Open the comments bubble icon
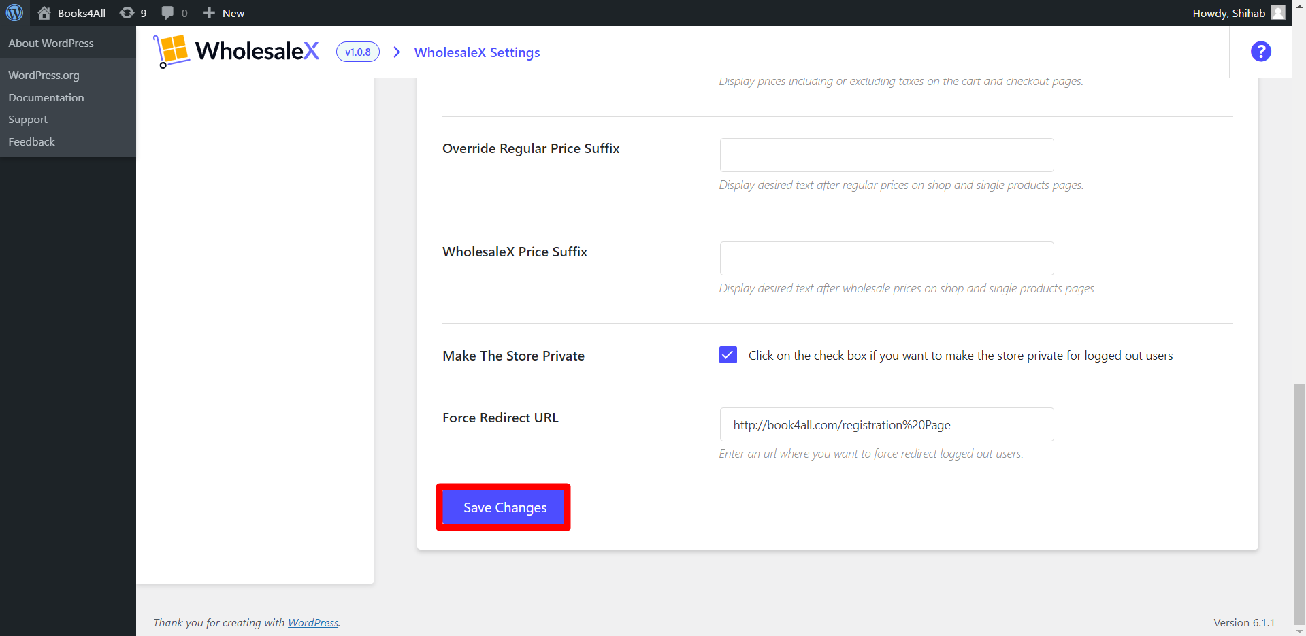This screenshot has height=636, width=1306. [x=167, y=13]
